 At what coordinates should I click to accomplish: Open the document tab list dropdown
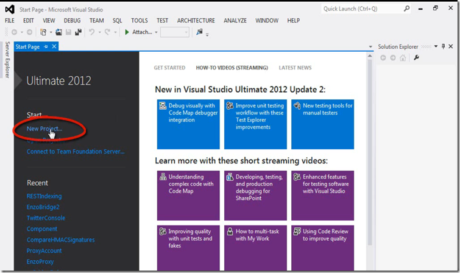point(370,47)
